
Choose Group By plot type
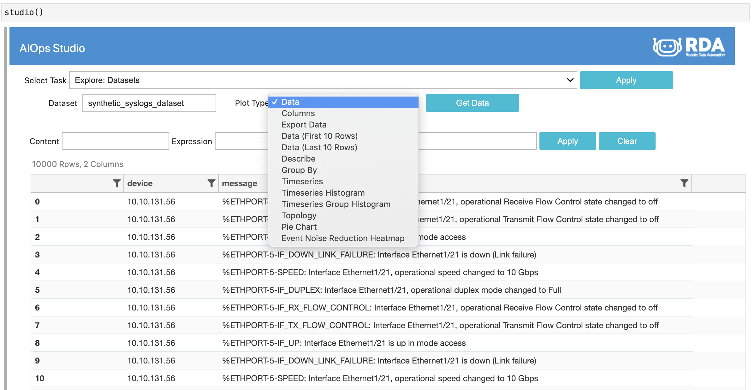click(x=299, y=170)
